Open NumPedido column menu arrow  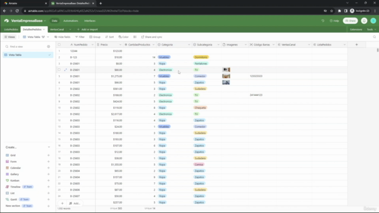92,45
